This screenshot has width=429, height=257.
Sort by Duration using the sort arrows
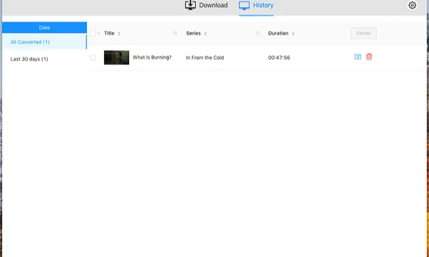pos(294,34)
